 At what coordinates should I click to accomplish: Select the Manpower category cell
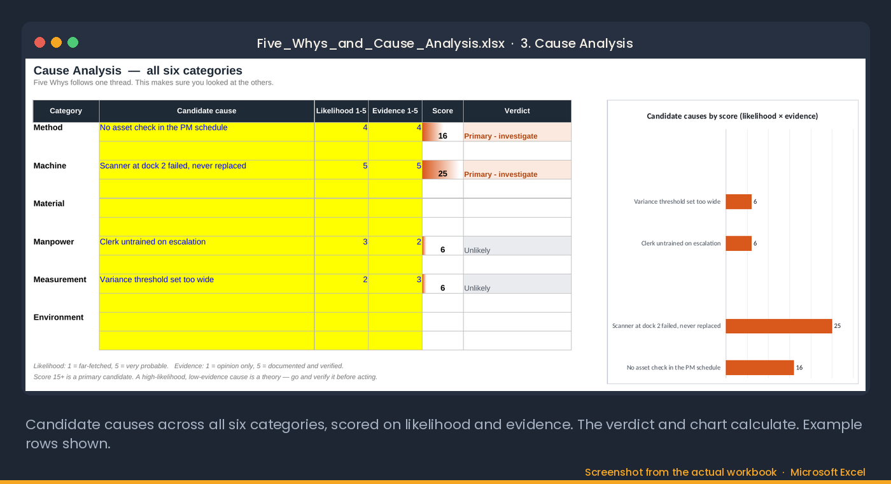click(x=66, y=246)
